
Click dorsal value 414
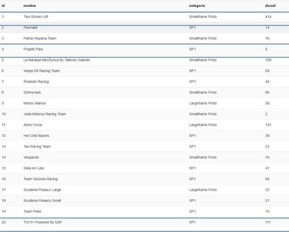click(x=268, y=17)
